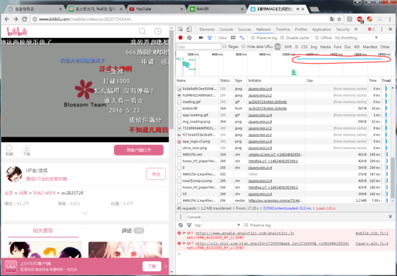Stop network recording with the red record button
This screenshot has height=276, width=397.
(181, 38)
